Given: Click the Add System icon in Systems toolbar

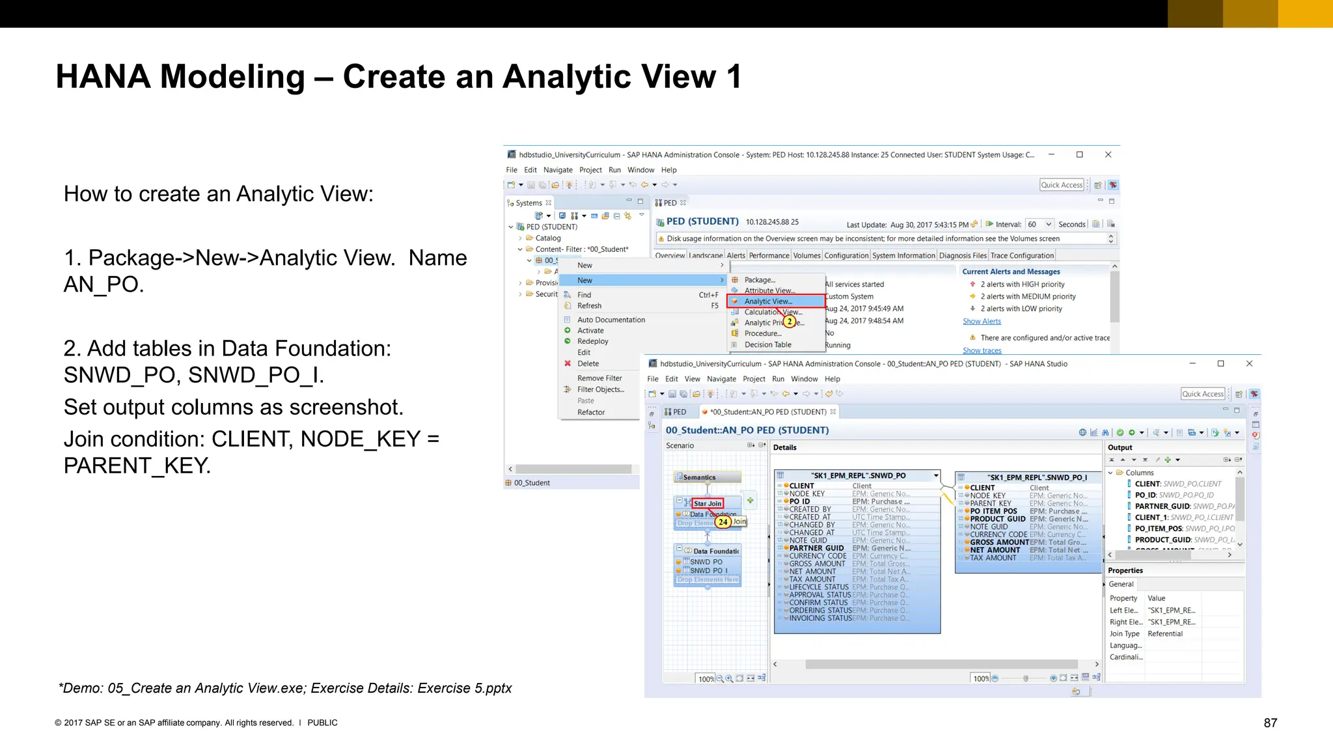Looking at the screenshot, I should pyautogui.click(x=538, y=215).
